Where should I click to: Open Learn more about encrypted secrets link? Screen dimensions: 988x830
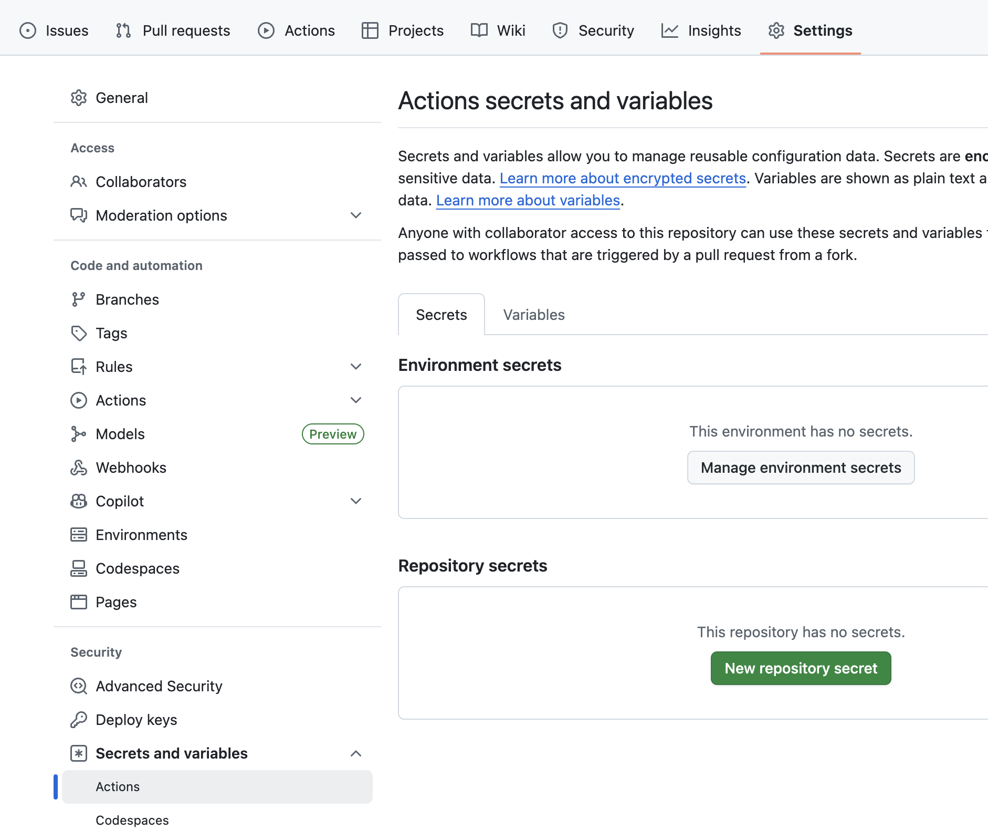pos(623,178)
